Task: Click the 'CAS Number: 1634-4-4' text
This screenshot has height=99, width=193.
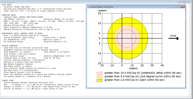Action: click(14, 19)
